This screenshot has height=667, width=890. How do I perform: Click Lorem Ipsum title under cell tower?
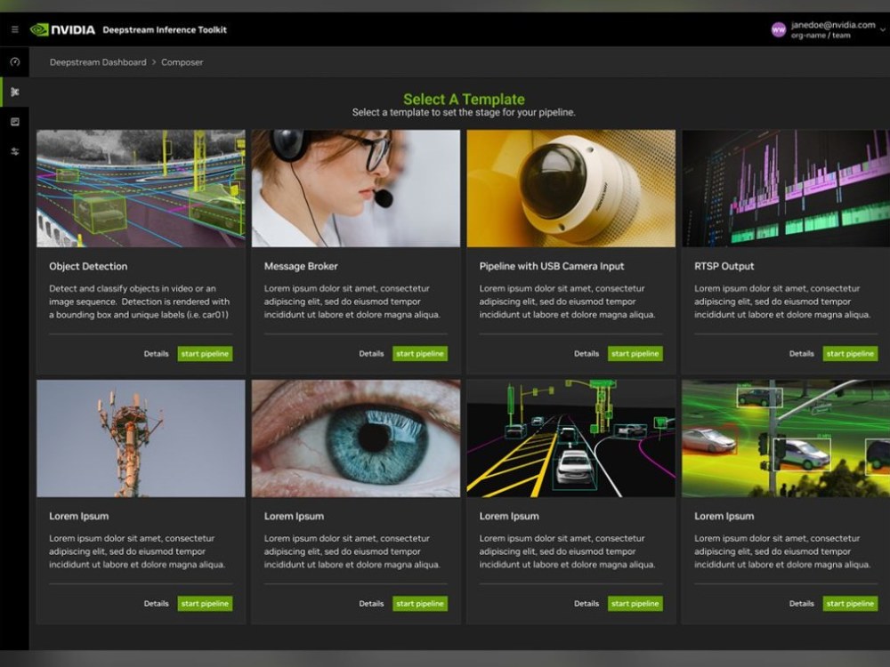click(x=78, y=516)
